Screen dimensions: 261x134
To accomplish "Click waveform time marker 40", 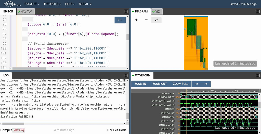I will click(237, 91).
